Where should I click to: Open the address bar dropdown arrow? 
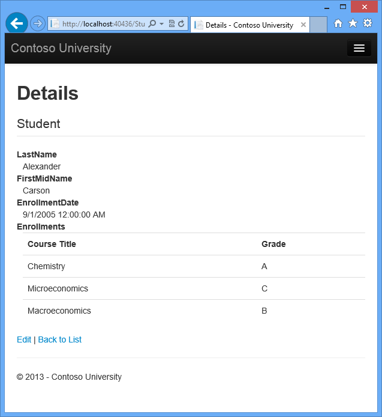[161, 24]
